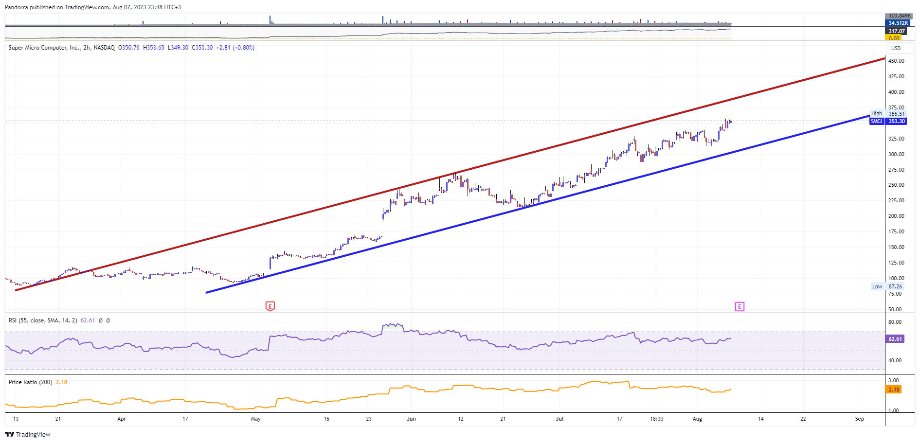Screen dimensions: 920x443
Task: Click the SMCI 353.30 price tag
Action: tap(888, 121)
